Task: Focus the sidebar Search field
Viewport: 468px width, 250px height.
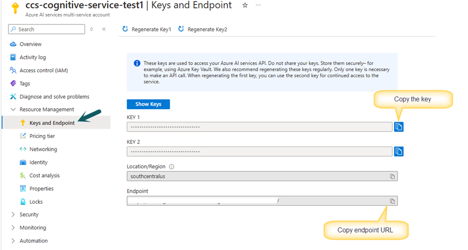Action: pyautogui.click(x=47, y=29)
